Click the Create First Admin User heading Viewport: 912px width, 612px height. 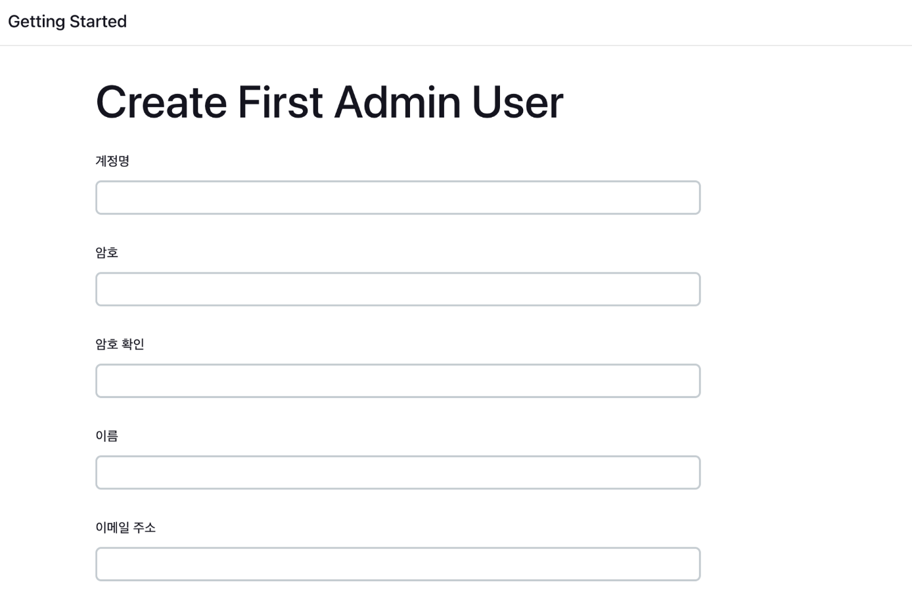[x=329, y=102]
